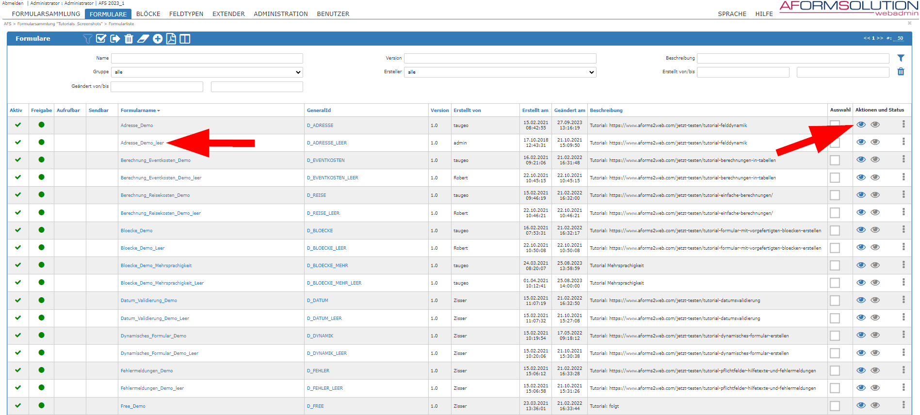Open the SPRACHE menu
920x415 pixels.
[x=732, y=14]
